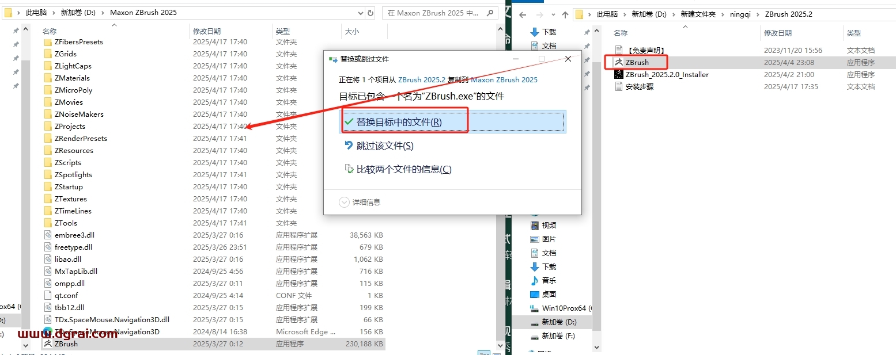The image size is (896, 355).
Task: Click the search box in Maxon ZBrush 2025 window
Action: click(x=440, y=12)
